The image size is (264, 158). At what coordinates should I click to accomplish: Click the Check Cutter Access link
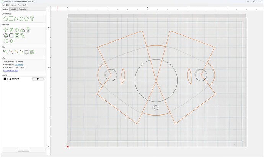[x=11, y=71]
